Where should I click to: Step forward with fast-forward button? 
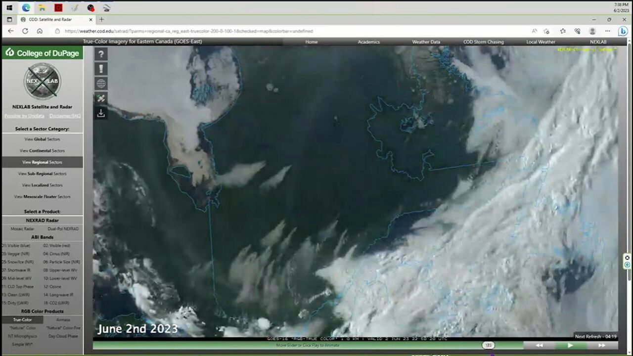point(602,346)
